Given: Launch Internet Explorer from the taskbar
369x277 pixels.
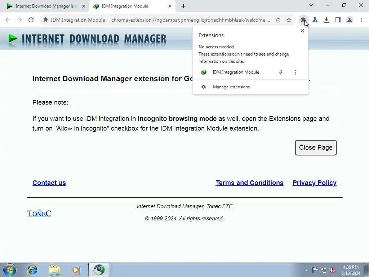Looking at the screenshot, I should coord(32,270).
